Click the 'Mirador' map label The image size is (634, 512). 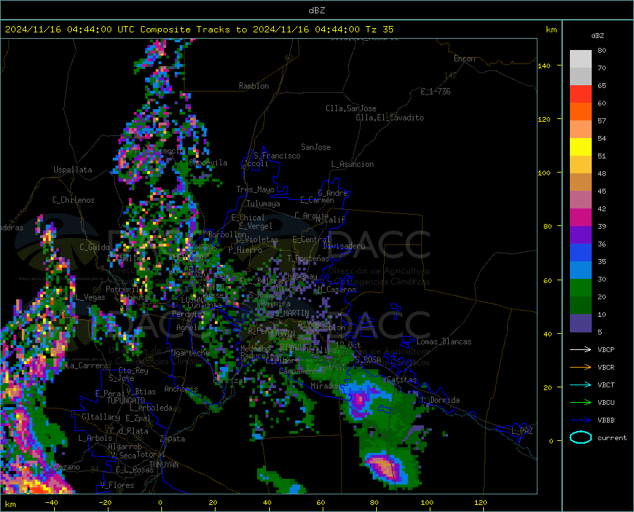325,386
